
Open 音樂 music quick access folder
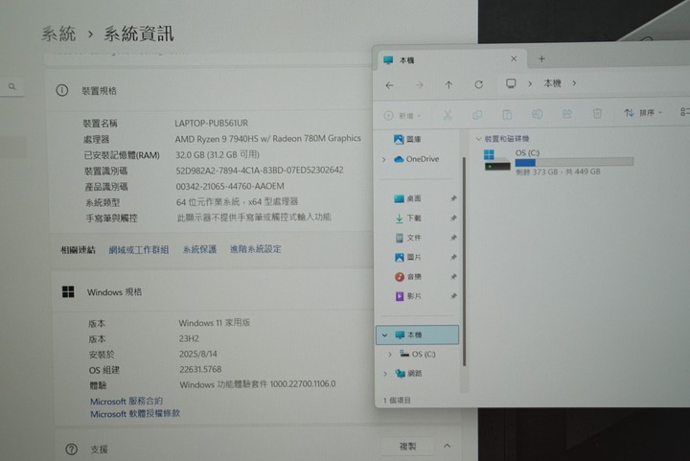[x=407, y=277]
